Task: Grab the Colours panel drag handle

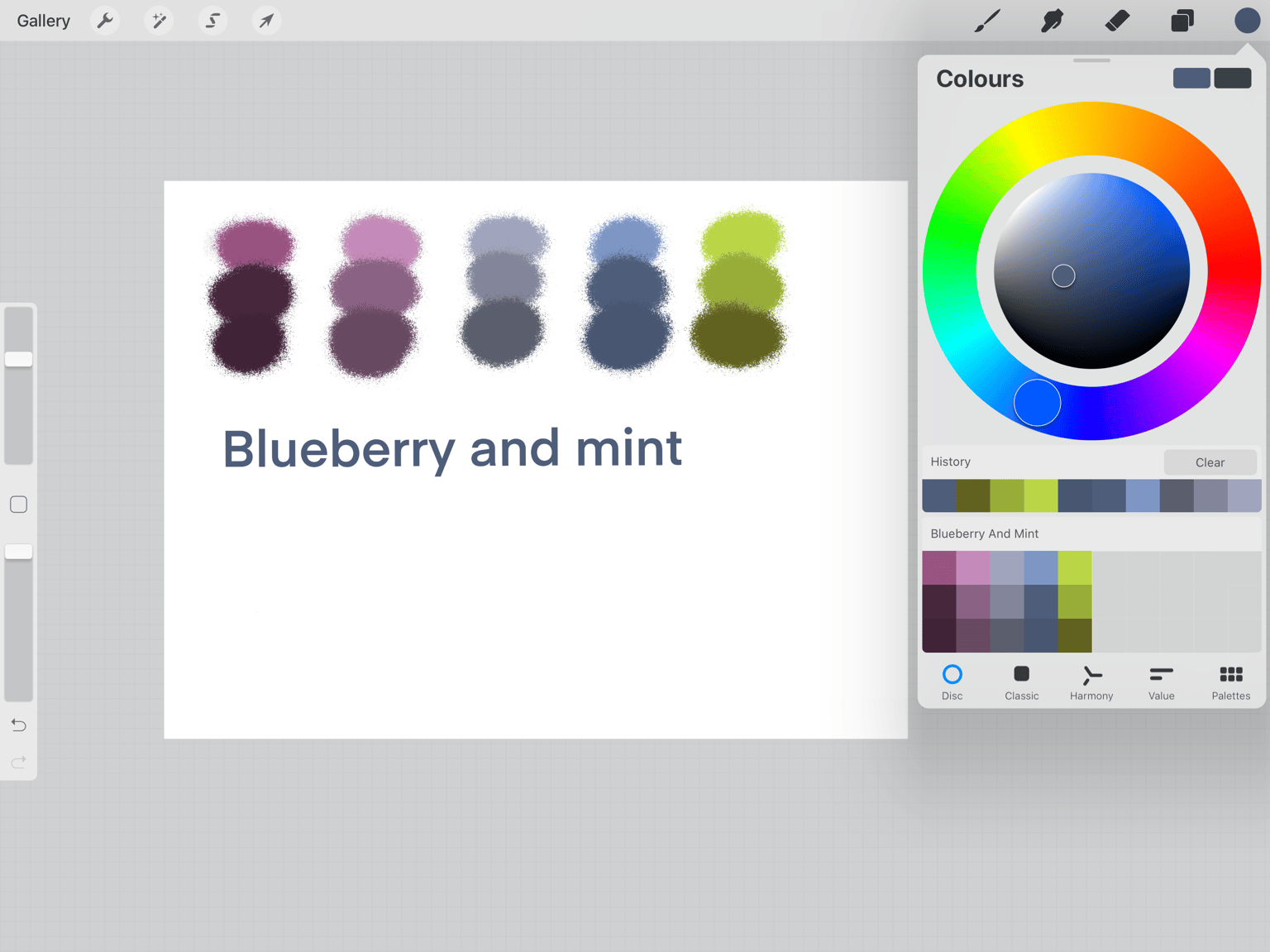Action: point(1091,60)
